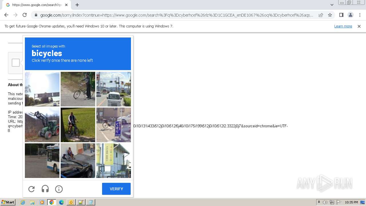
Task: Switch to the audio challenge (headphones)
Action: [45, 189]
